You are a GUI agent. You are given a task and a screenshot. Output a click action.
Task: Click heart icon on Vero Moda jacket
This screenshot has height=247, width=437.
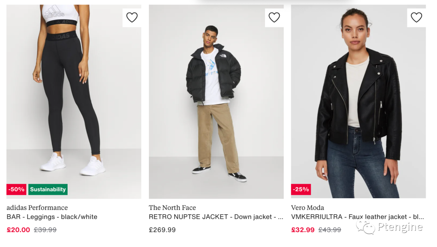416,17
